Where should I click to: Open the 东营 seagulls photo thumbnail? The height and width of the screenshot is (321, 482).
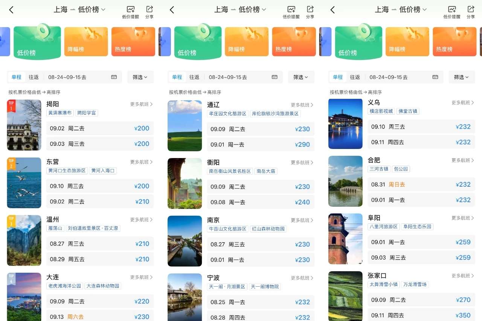coord(24,183)
